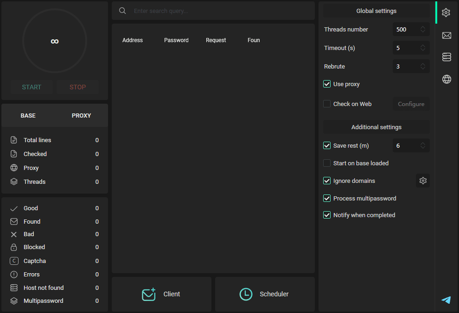Open the settings gear in the right sidebar

click(446, 13)
